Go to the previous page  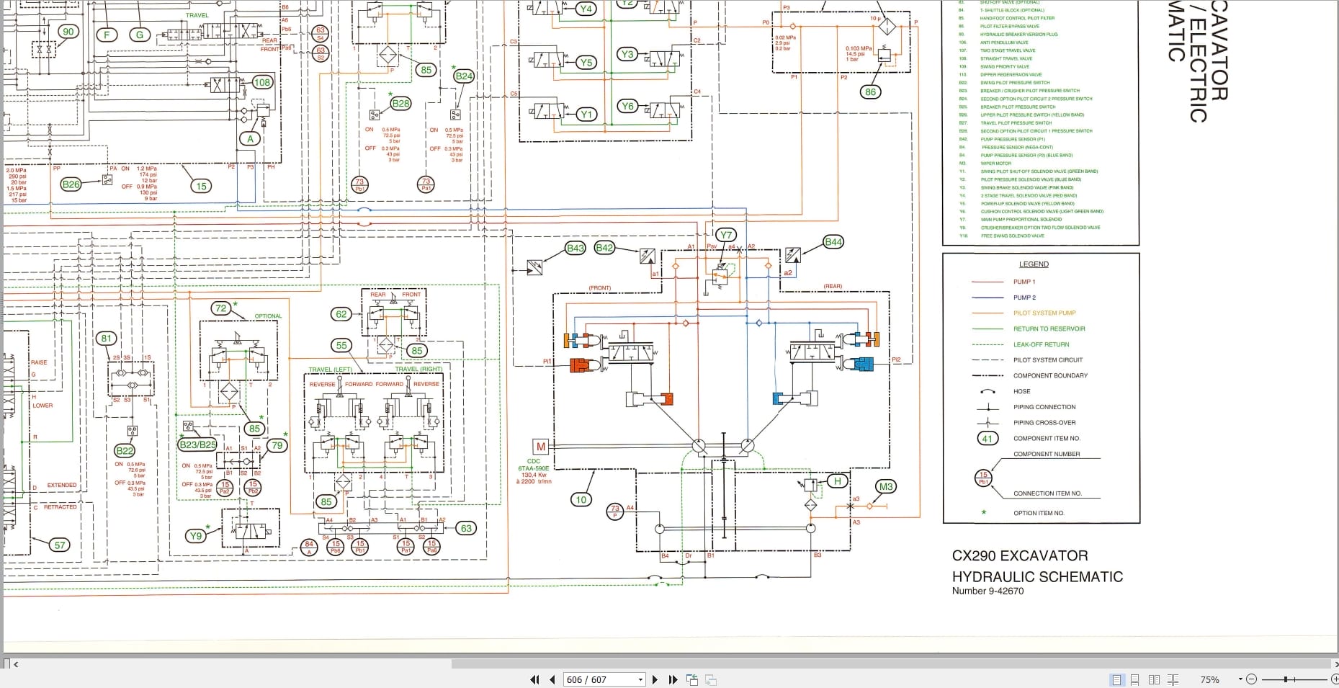(550, 679)
